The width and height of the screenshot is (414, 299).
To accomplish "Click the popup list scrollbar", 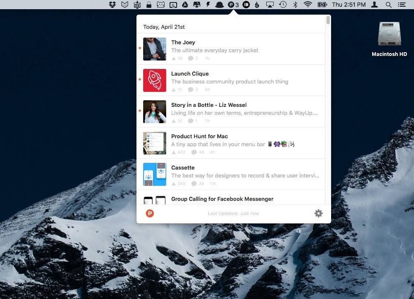I will [328, 20].
